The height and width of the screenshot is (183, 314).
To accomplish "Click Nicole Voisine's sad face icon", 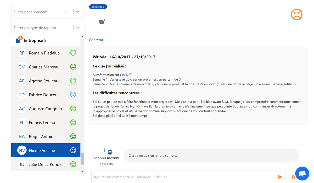I will tap(73, 150).
